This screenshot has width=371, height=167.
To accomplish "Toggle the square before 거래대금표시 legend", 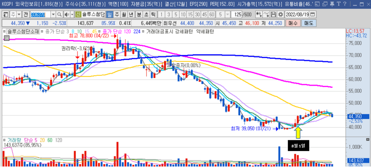I will click(143, 31).
